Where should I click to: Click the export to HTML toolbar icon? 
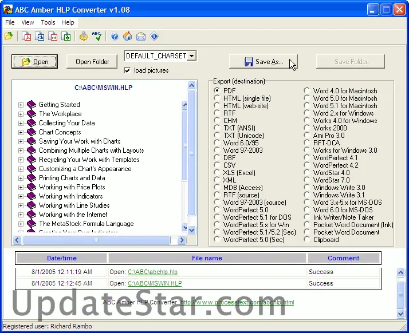click(x=40, y=36)
